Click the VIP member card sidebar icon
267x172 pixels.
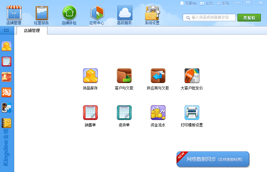(x=6, y=77)
